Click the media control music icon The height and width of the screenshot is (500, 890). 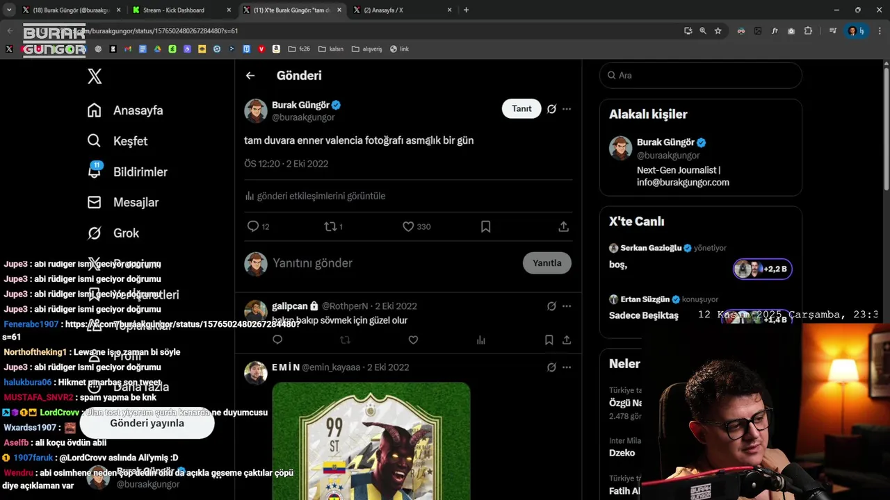pyautogui.click(x=833, y=31)
